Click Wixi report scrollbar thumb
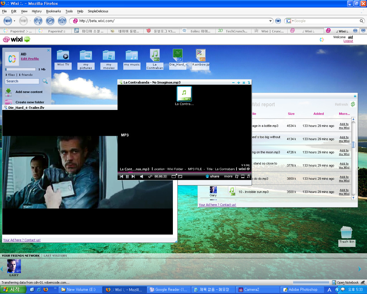 (x=354, y=145)
